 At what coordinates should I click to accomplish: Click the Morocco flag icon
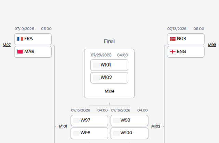click(20, 52)
